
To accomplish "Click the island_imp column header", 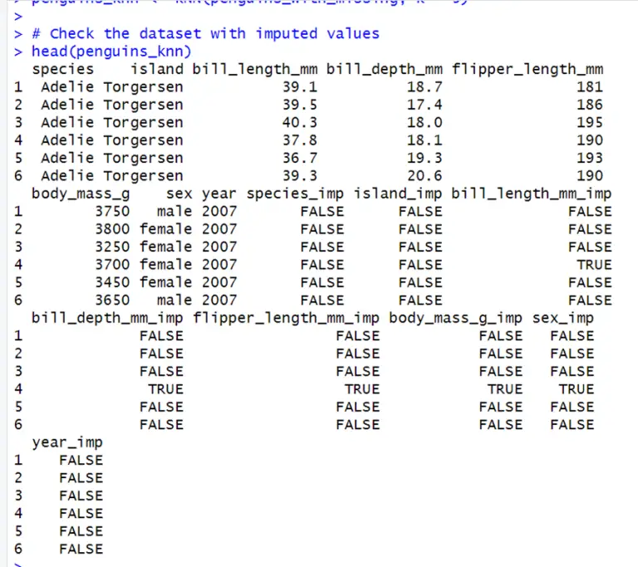I will click(x=398, y=194).
